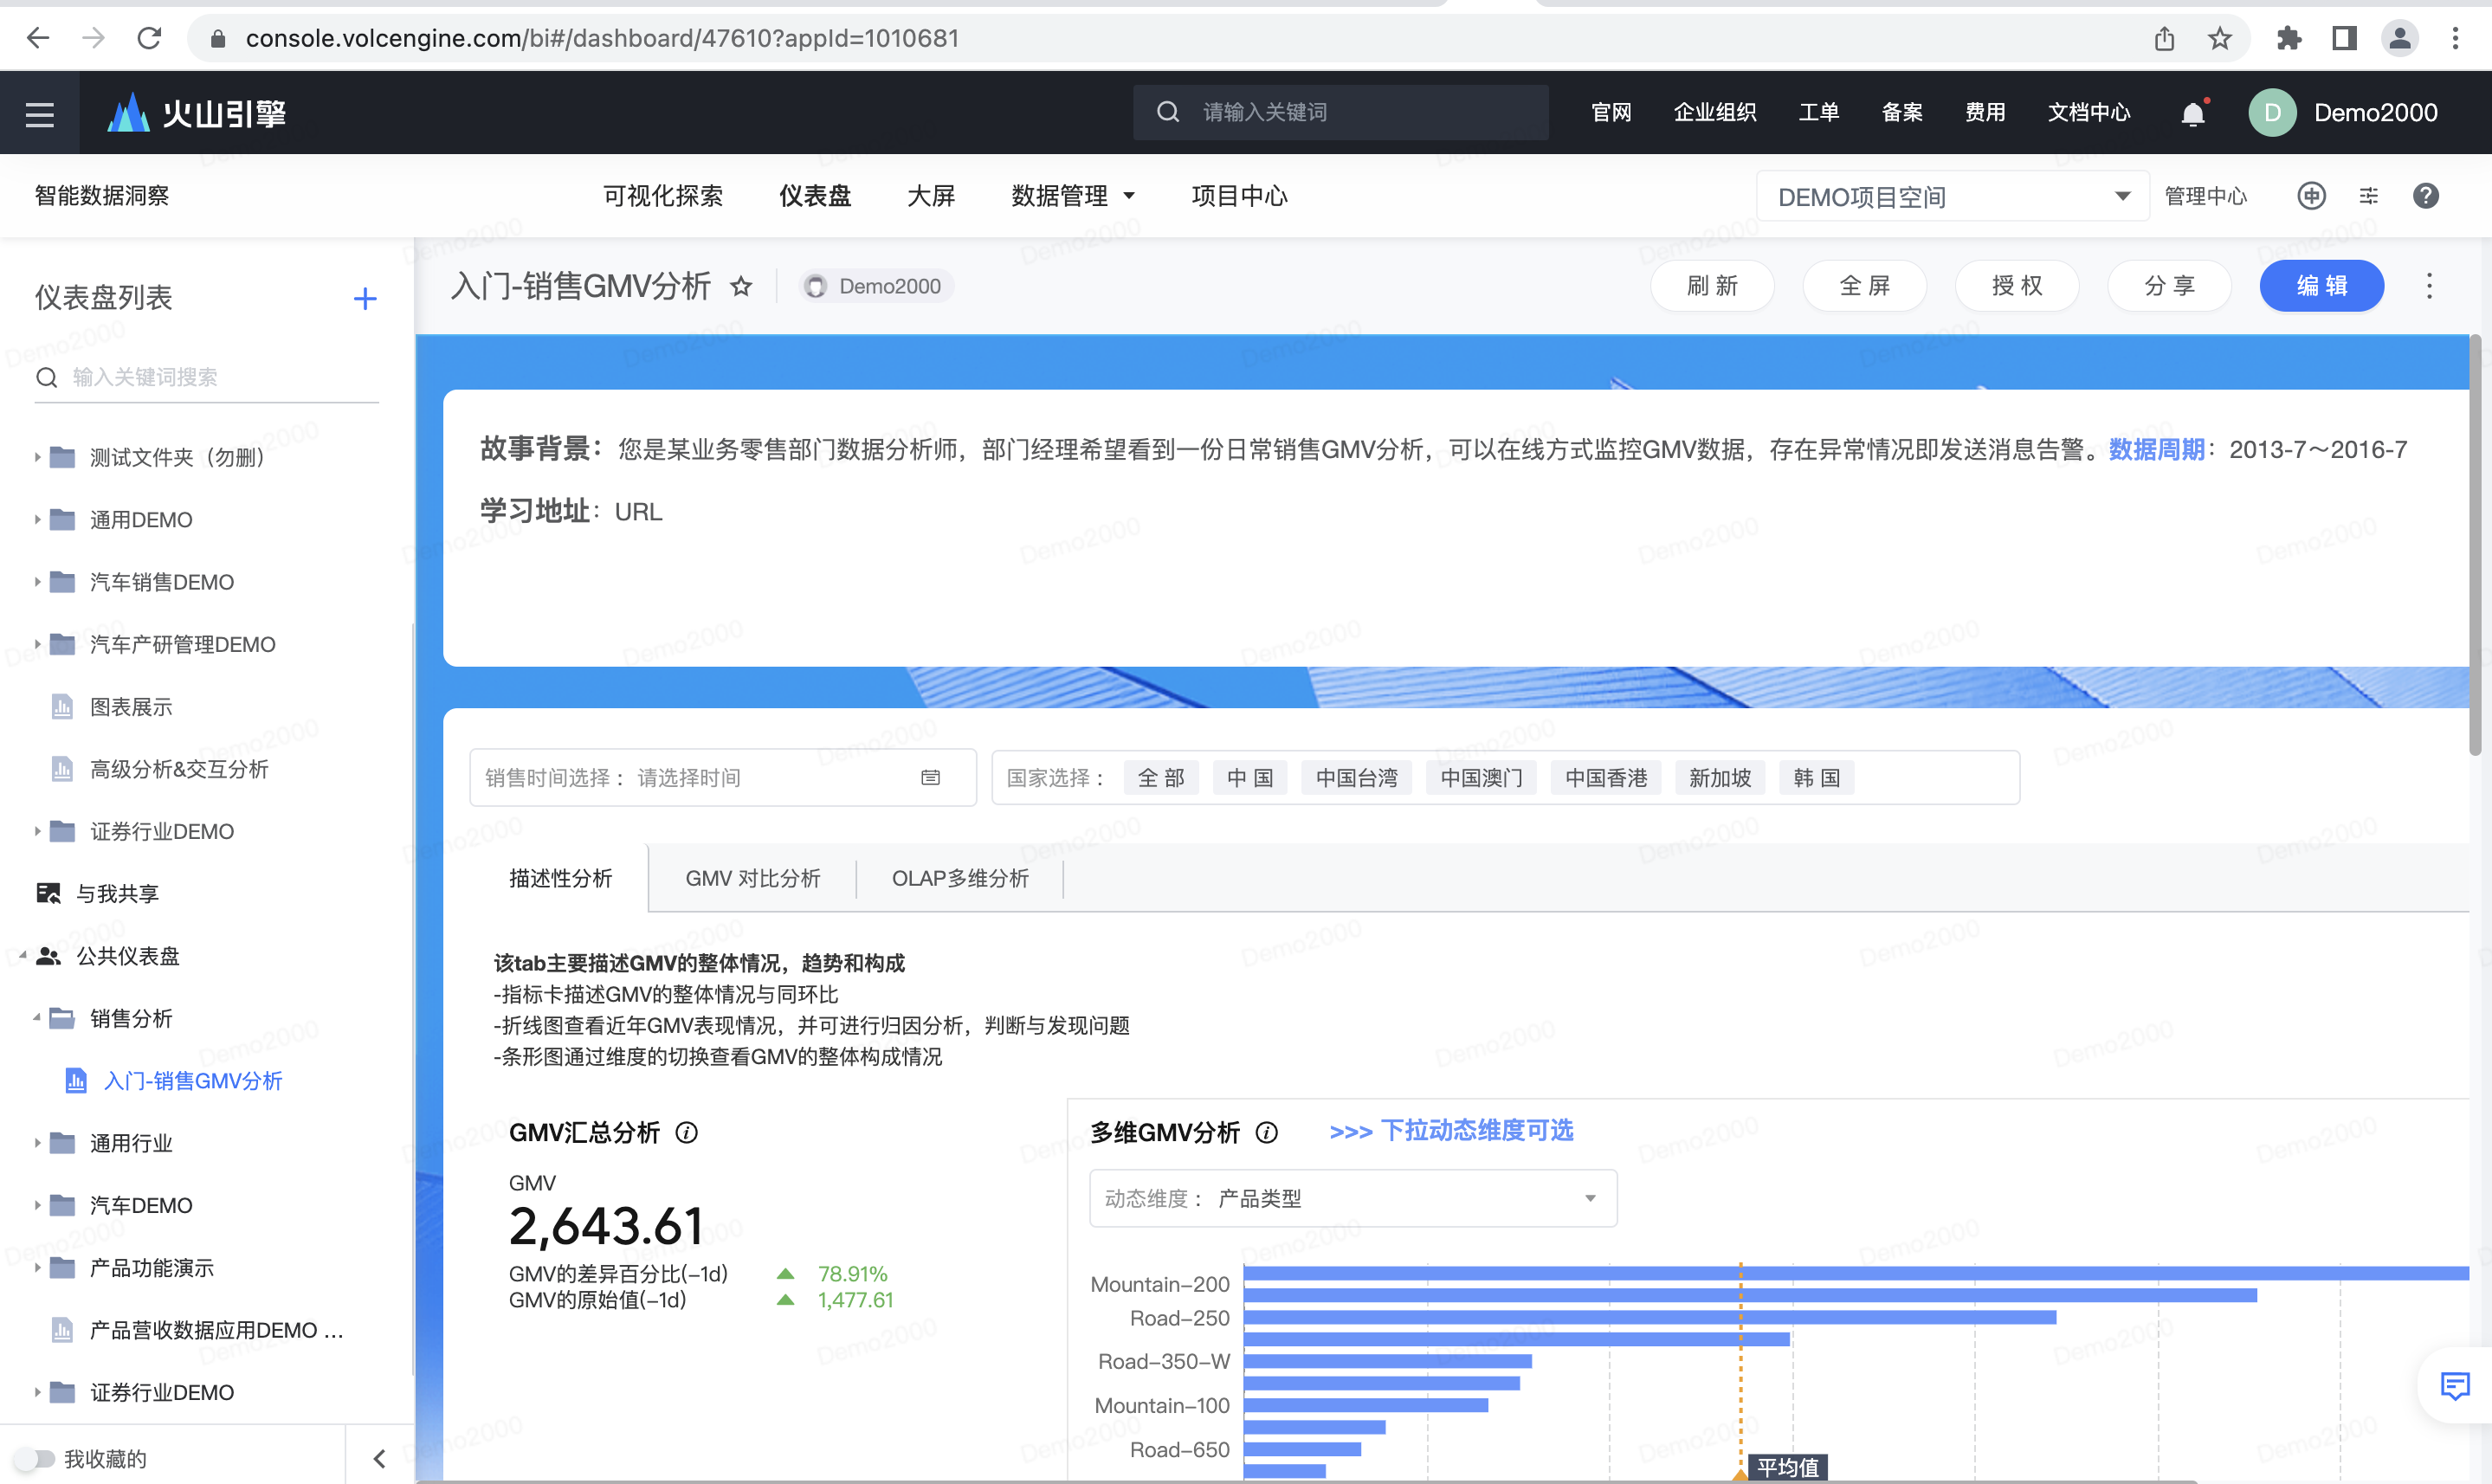Open 数据管理 dropdown menu
Viewport: 2492px width, 1484px height.
coord(1072,196)
